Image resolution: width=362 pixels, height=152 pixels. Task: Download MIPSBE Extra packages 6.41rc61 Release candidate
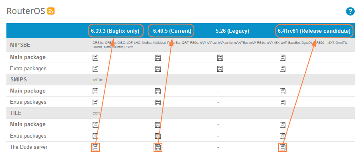[x=283, y=69]
